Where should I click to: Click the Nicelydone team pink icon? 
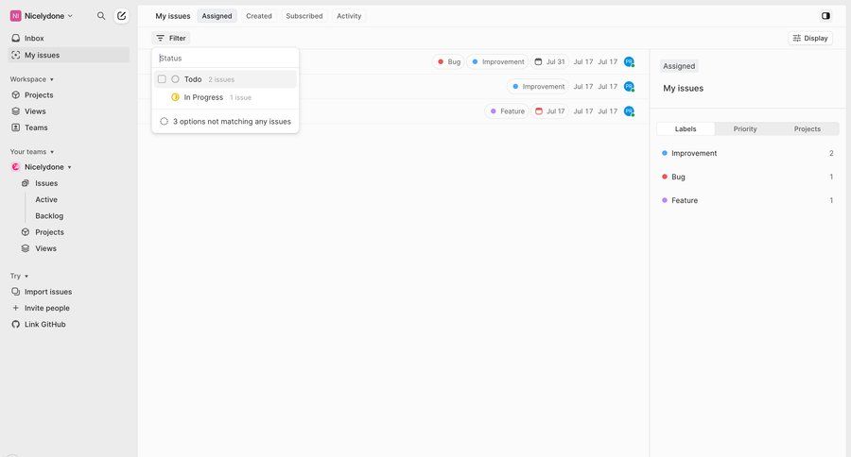tap(16, 167)
